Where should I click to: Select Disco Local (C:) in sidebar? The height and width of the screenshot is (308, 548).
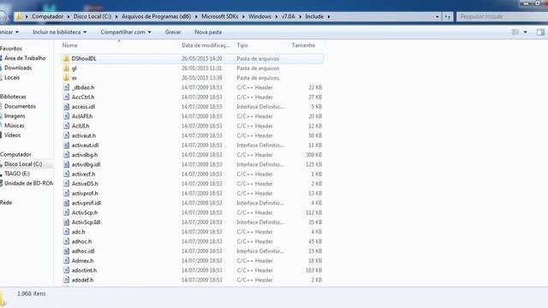[x=23, y=163]
